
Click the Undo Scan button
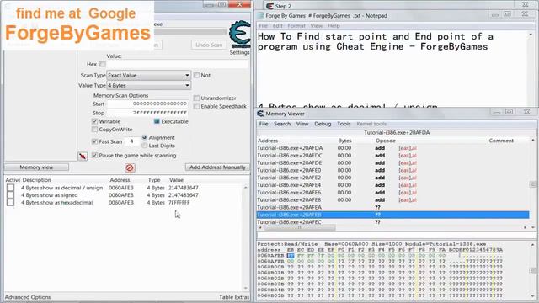(209, 45)
